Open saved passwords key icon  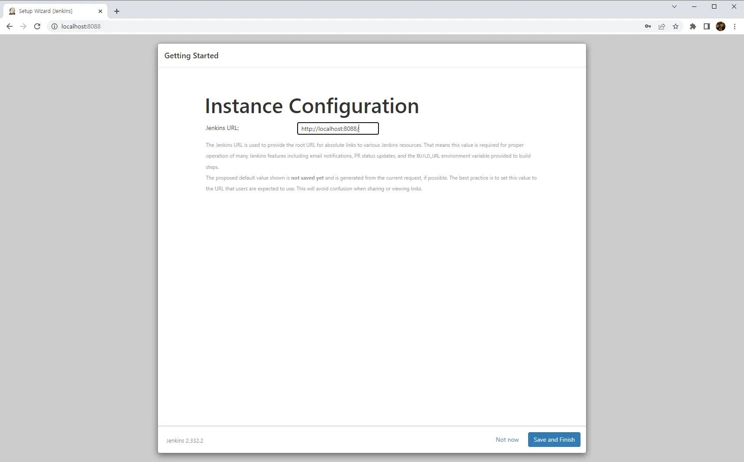(x=648, y=26)
